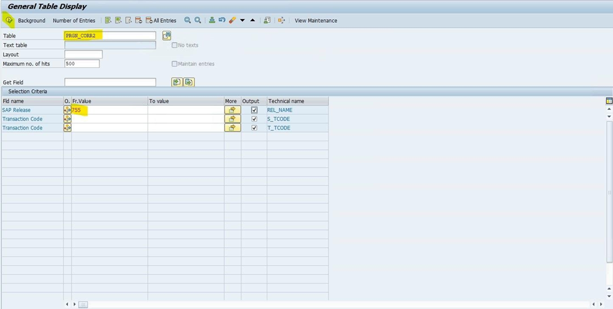Click the eraser icon in toolbar
This screenshot has width=613, height=309.
(x=232, y=20)
